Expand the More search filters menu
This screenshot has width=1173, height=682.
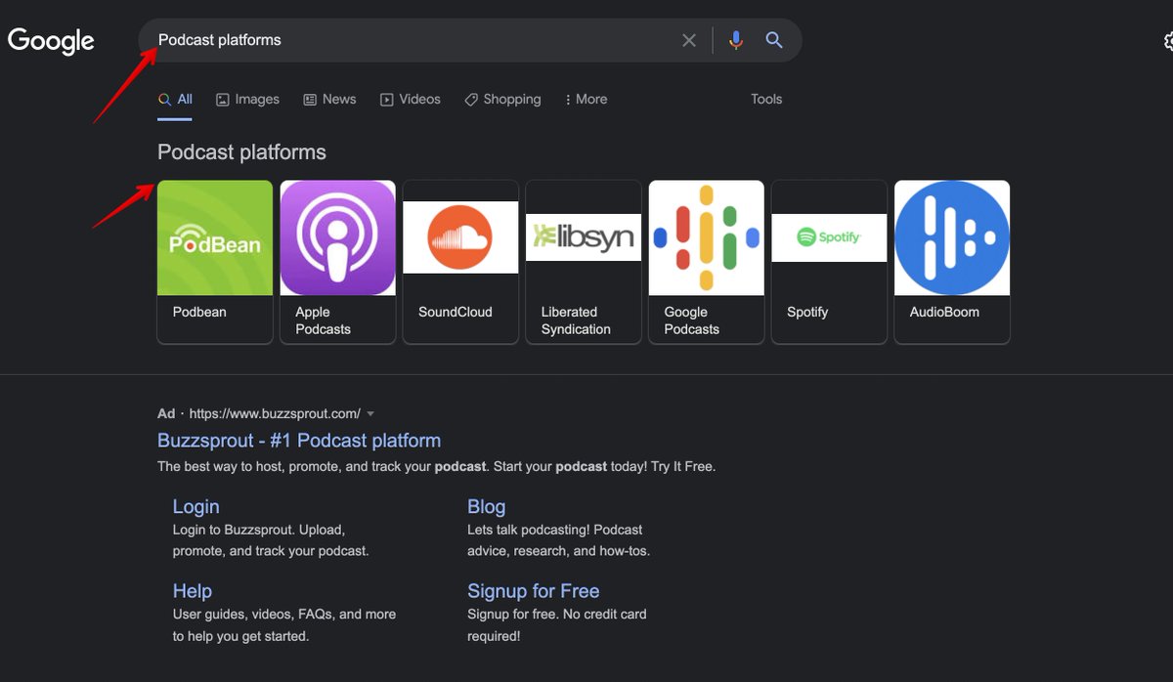[586, 99]
